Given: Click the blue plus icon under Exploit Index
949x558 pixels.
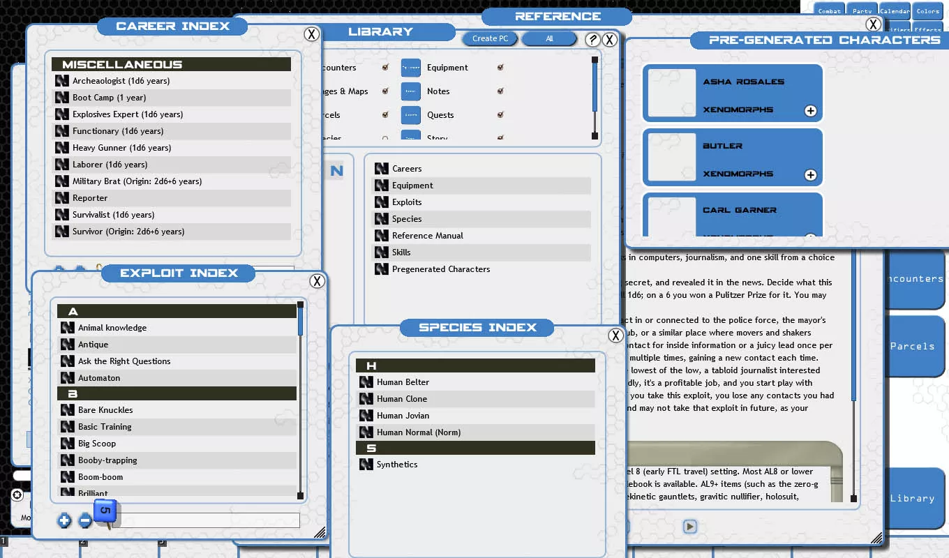Looking at the screenshot, I should 64,520.
